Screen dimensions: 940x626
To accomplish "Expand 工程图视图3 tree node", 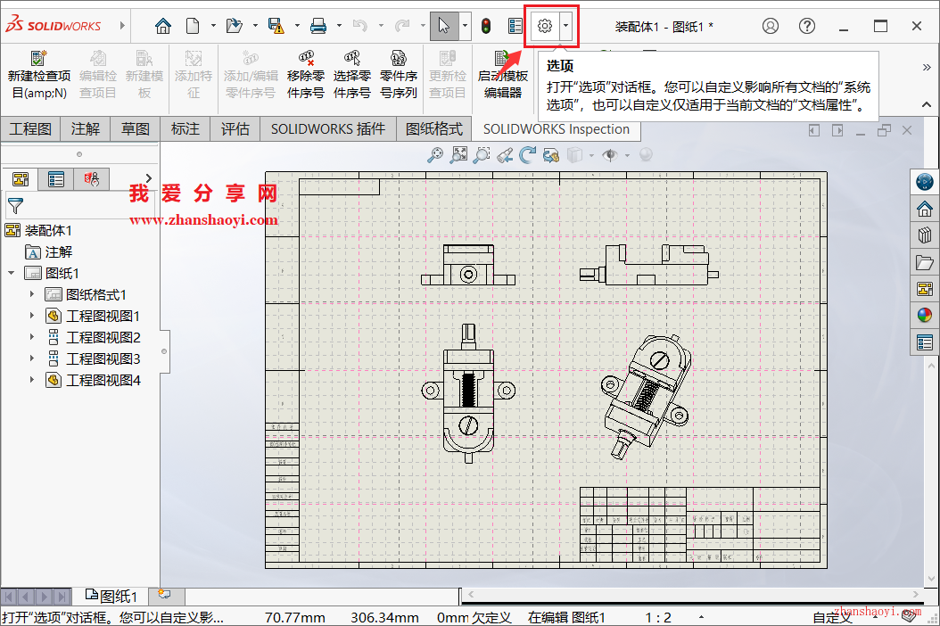I will (x=32, y=358).
